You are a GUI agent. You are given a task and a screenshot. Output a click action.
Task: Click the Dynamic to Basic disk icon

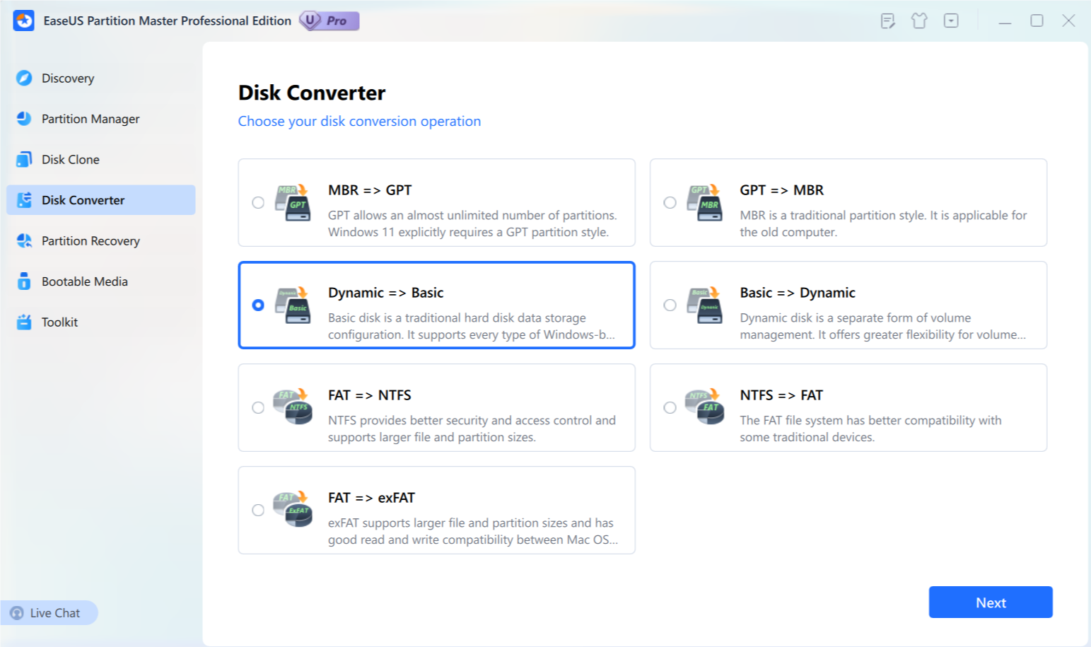[x=293, y=305]
